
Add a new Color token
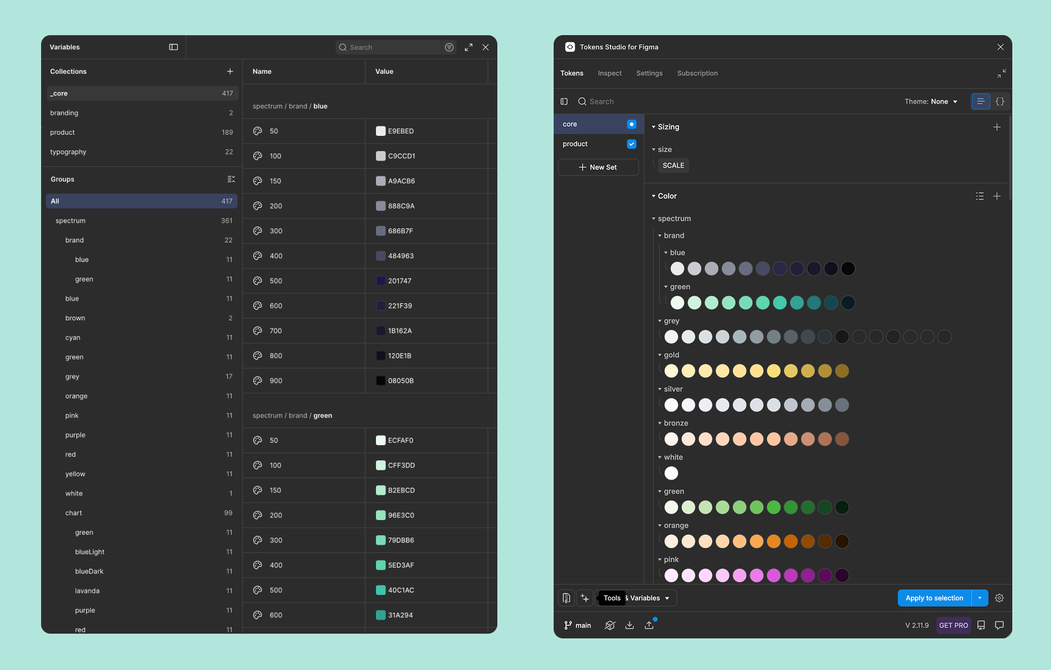(997, 196)
